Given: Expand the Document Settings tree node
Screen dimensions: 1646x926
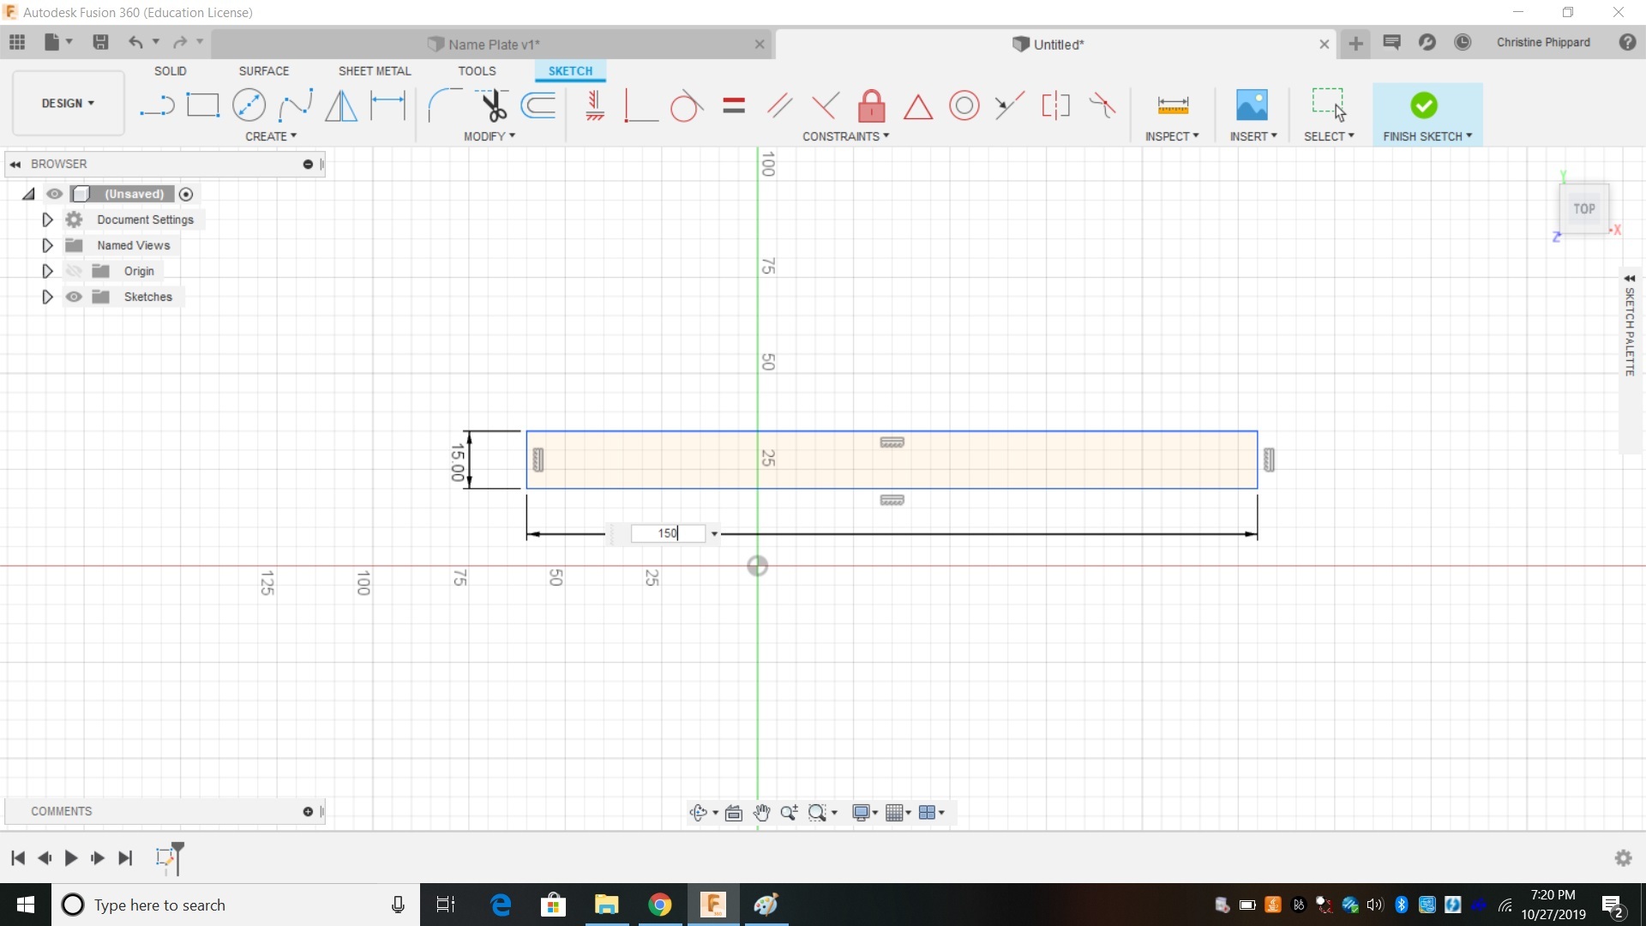Looking at the screenshot, I should (47, 219).
